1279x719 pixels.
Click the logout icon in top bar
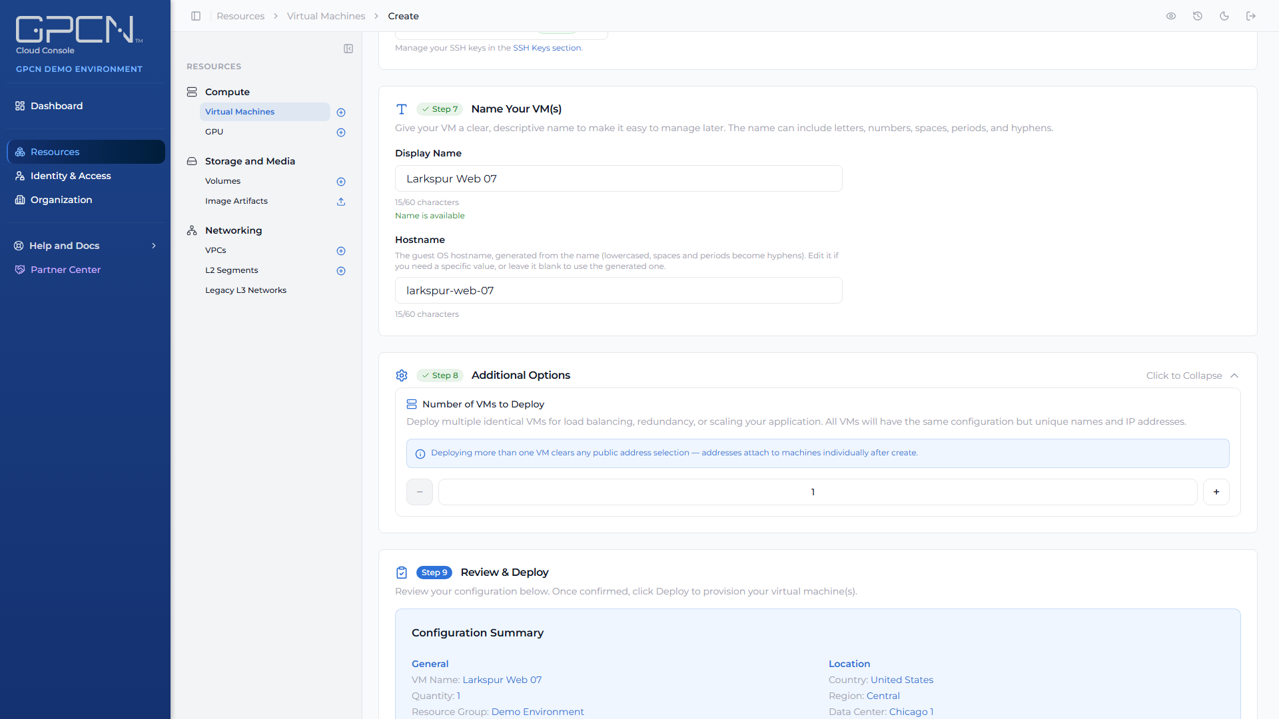tap(1251, 16)
